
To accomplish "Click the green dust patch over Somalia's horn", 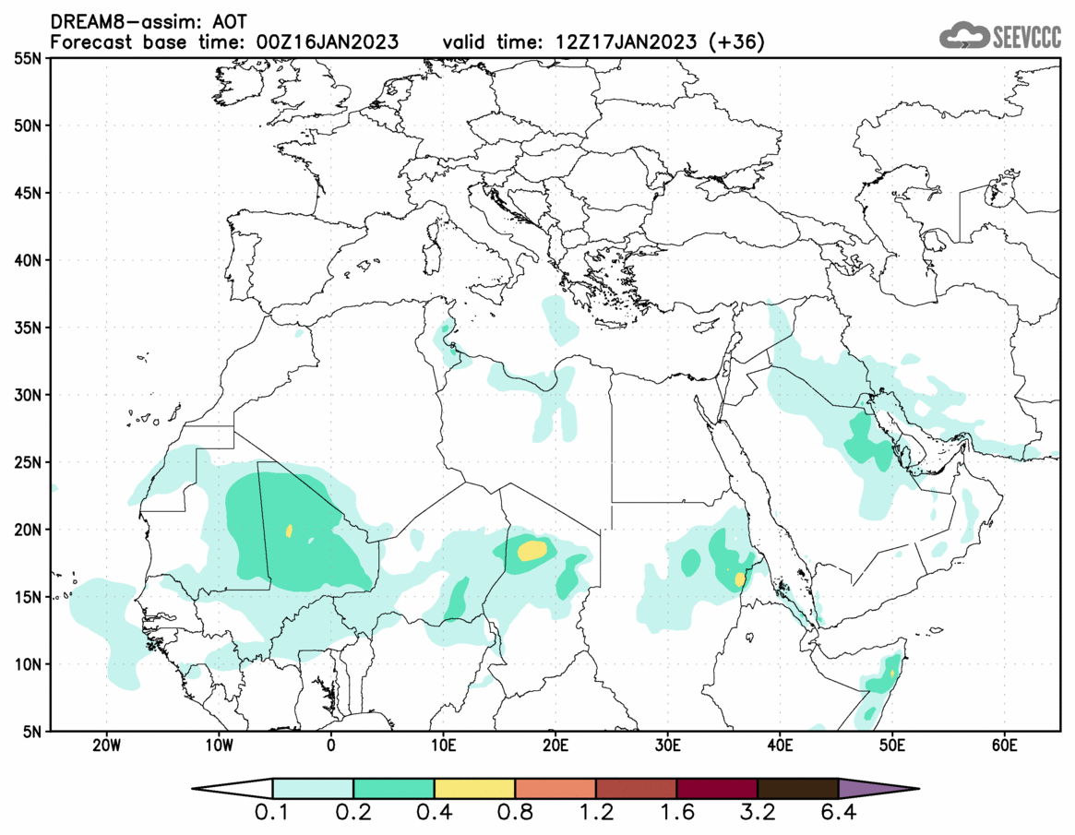I will [883, 675].
